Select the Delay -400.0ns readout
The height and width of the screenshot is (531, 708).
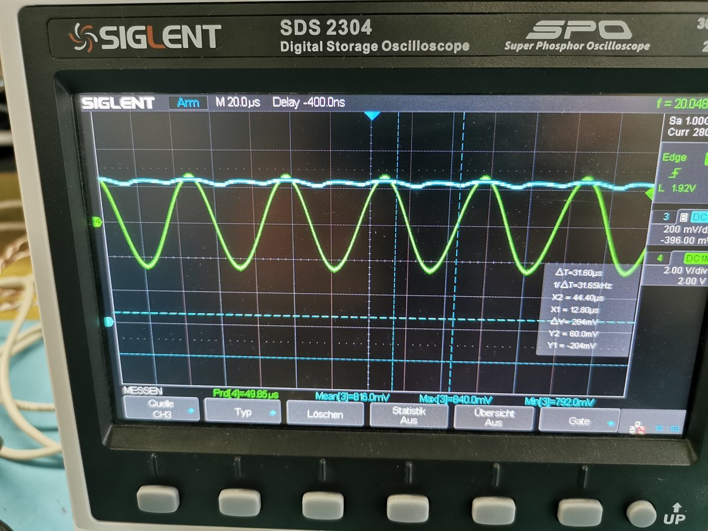click(309, 102)
